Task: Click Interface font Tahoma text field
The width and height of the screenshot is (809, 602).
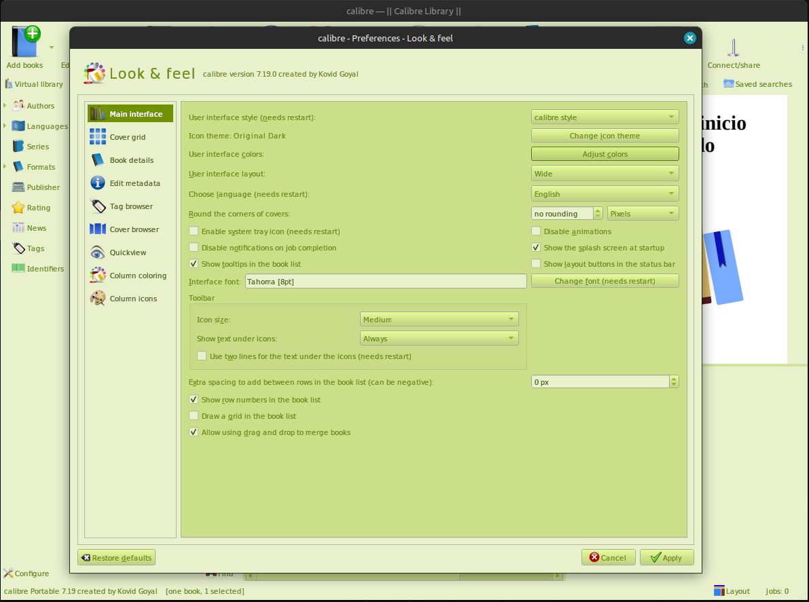Action: (x=385, y=281)
